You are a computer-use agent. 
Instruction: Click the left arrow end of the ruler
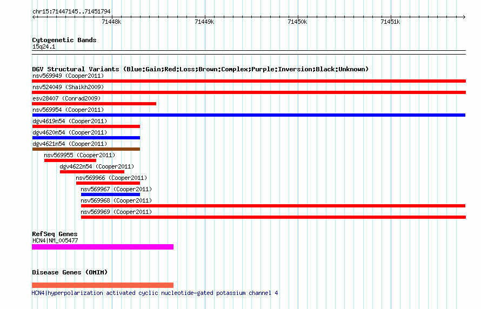(x=34, y=17)
